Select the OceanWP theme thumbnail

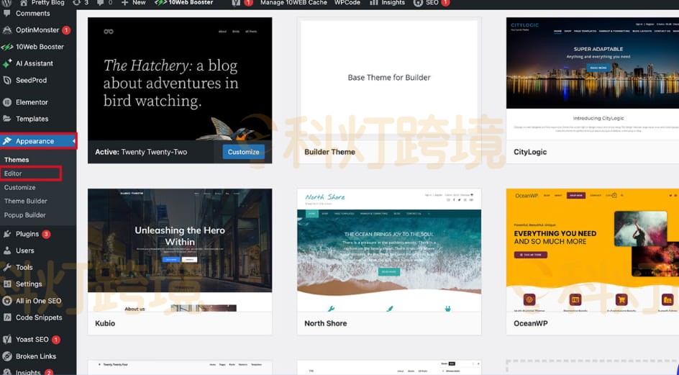[593, 250]
